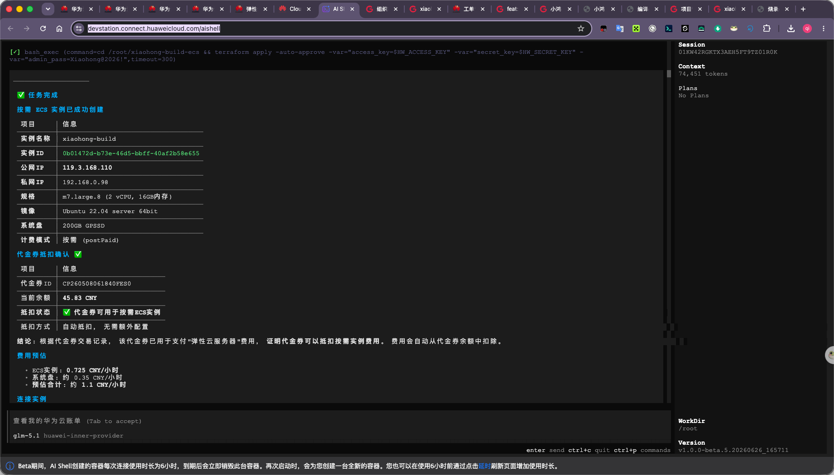Image resolution: width=834 pixels, height=475 pixels.
Task: Open the green checkered extension icon
Action: (636, 28)
